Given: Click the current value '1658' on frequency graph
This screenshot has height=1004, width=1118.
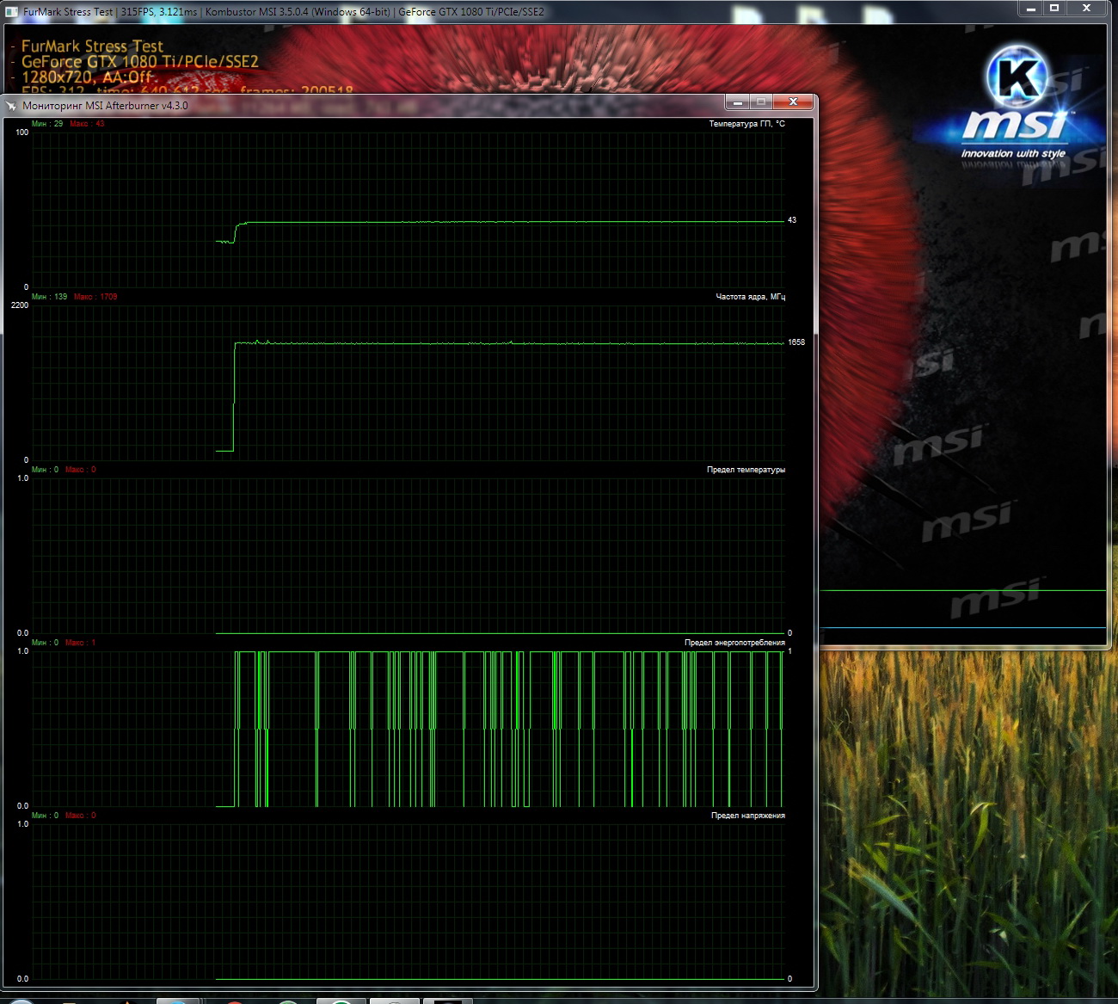Looking at the screenshot, I should point(796,342).
